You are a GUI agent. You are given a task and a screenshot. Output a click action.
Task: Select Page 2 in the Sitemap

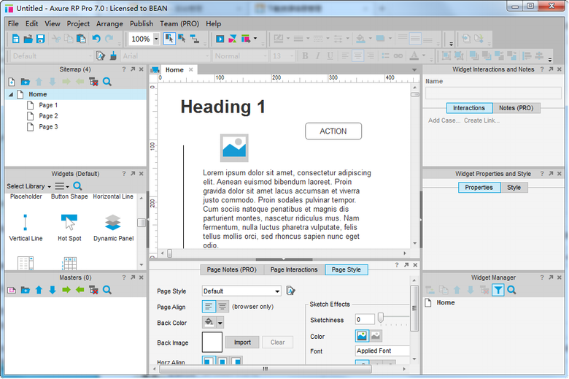48,116
